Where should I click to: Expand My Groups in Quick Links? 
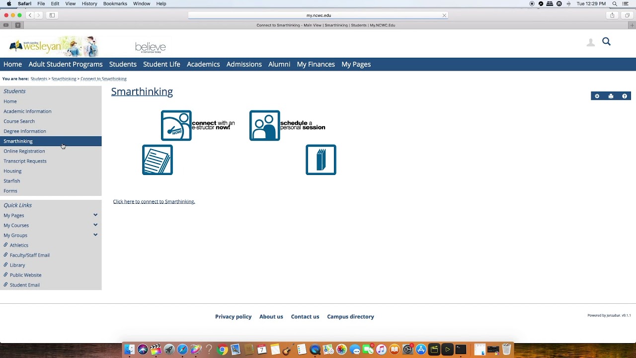[x=95, y=235]
